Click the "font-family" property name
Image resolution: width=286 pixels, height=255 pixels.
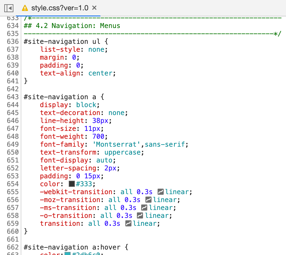(62, 144)
